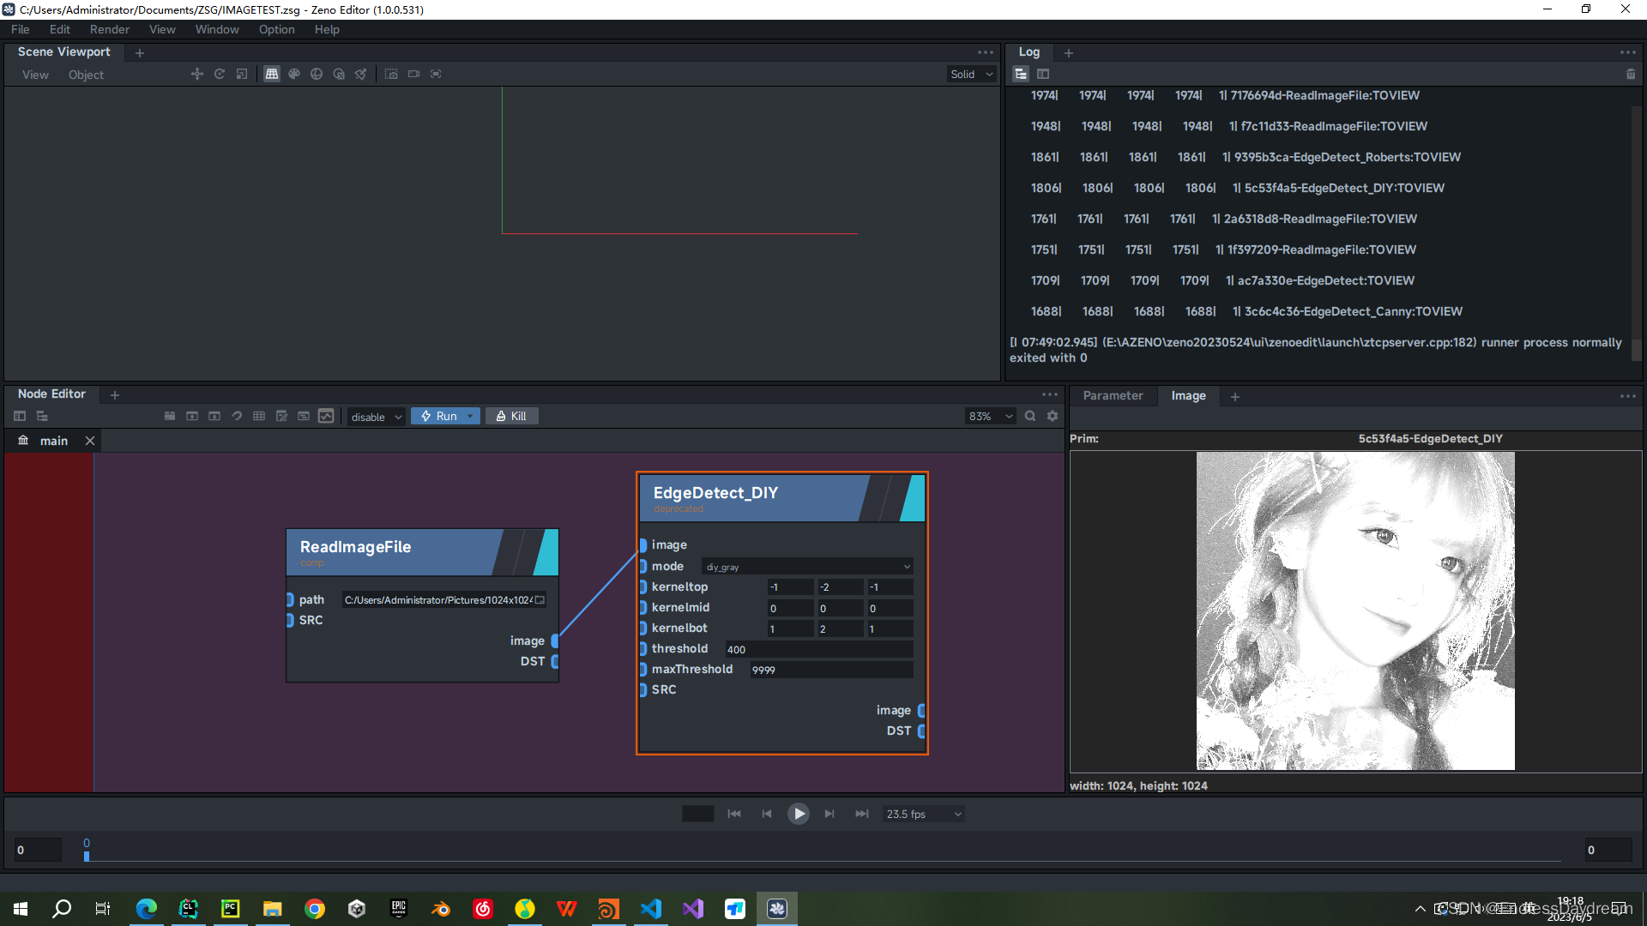Viewport: 1647px width, 926px height.
Task: Open the diy_gray mode dropdown in EdgeDetect_DIY
Action: [x=806, y=566]
